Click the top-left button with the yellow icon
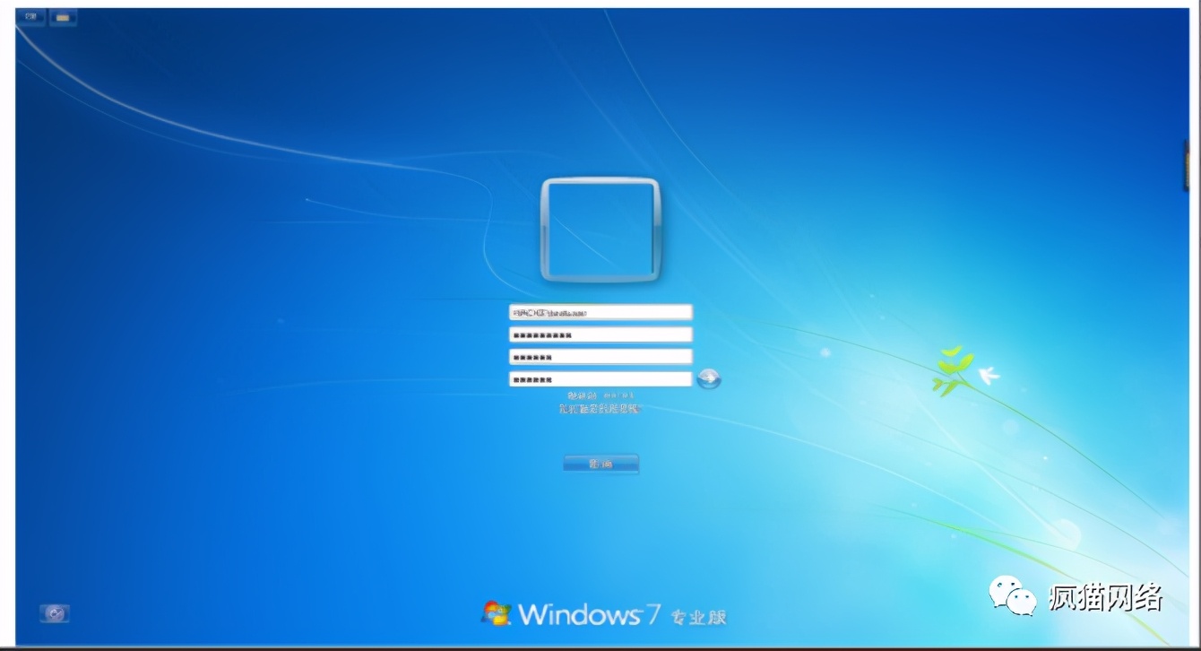Image resolution: width=1201 pixels, height=651 pixels. click(x=63, y=17)
